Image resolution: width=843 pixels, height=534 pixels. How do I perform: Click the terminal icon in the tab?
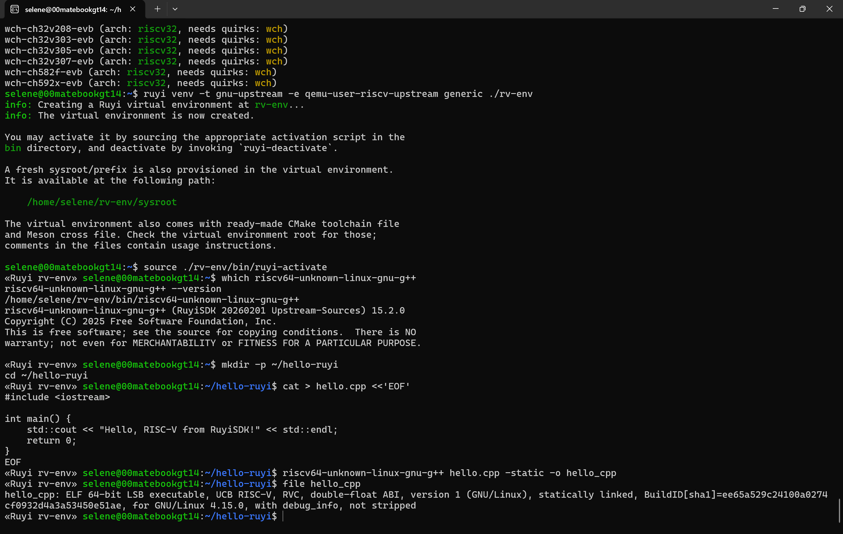tap(15, 9)
